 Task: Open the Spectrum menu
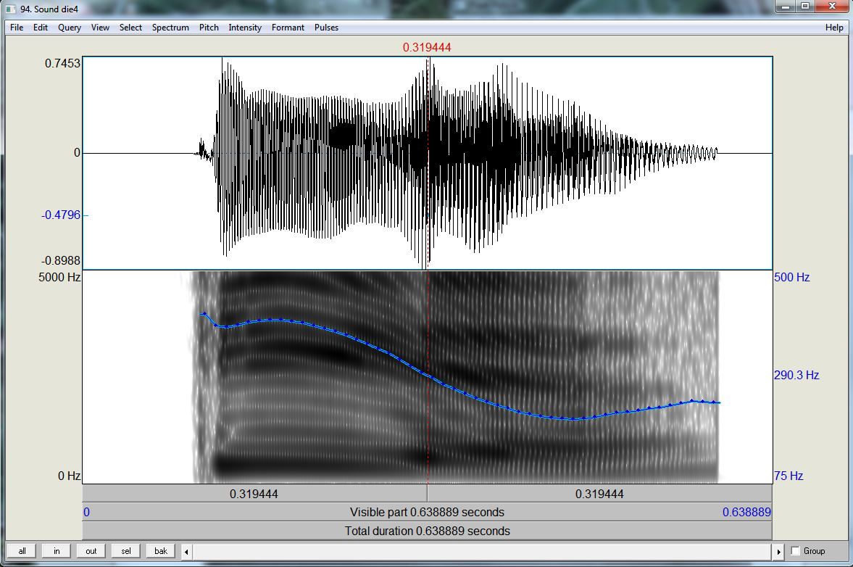(170, 28)
